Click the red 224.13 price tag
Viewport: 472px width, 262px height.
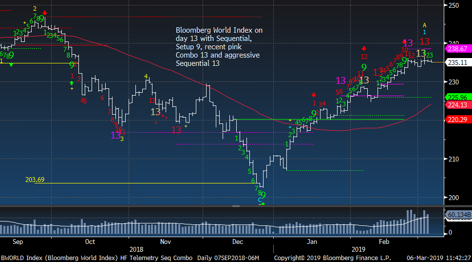tap(458, 105)
